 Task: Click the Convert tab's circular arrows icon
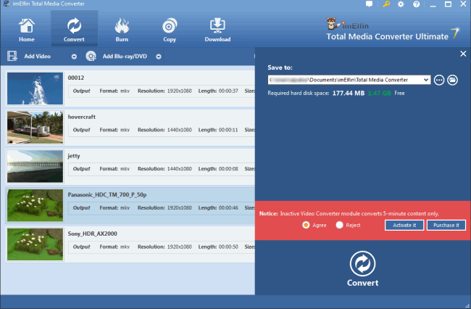(x=74, y=25)
